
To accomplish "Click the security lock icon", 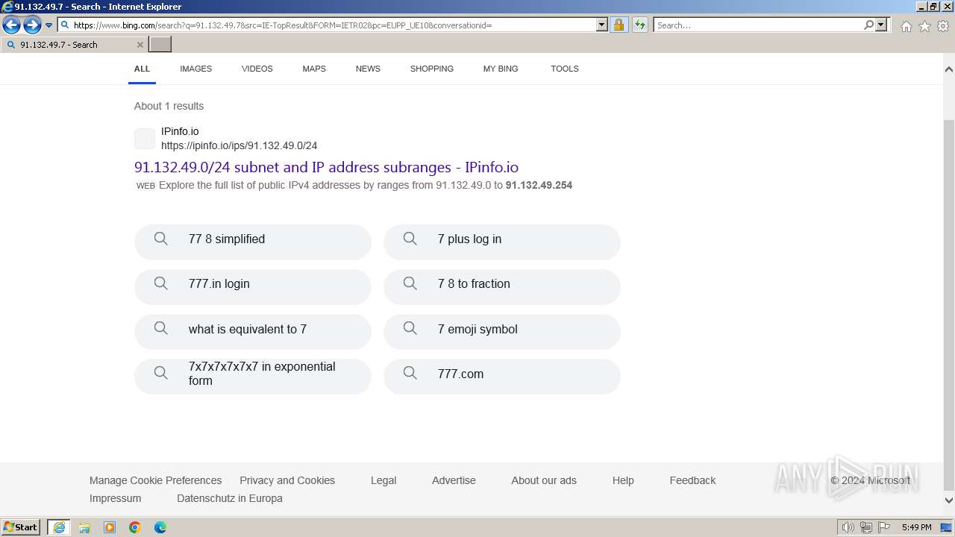I will (x=619, y=25).
